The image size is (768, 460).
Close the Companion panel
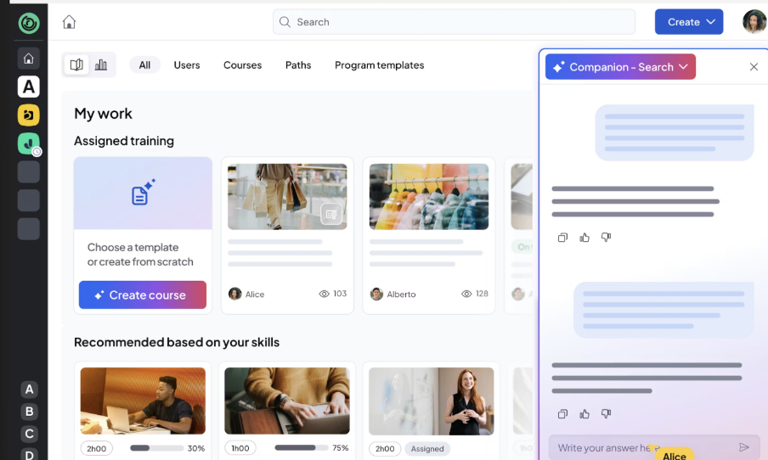(x=754, y=67)
